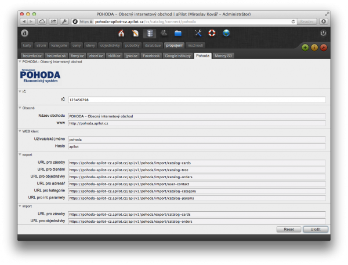Click the Reset button
The image size is (348, 265).
(289, 229)
